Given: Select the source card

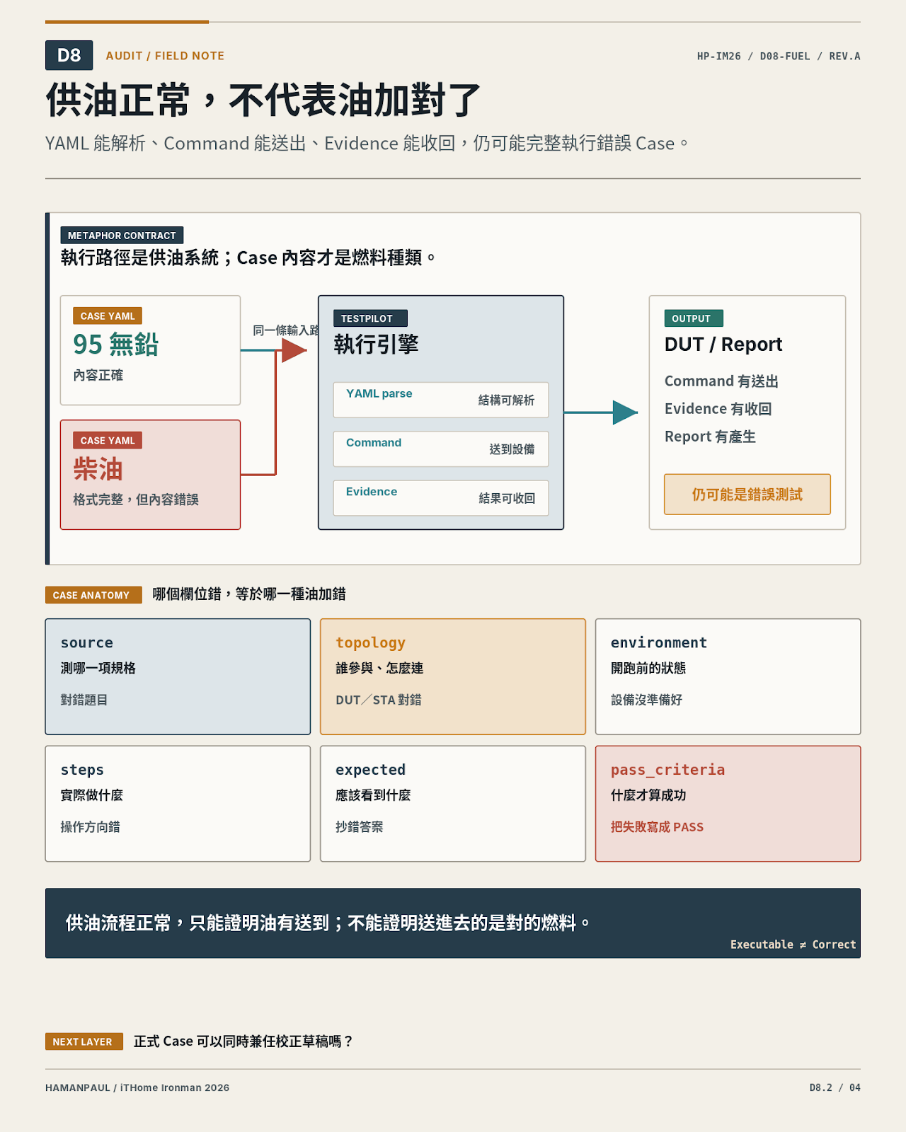Looking at the screenshot, I should coord(178,677).
